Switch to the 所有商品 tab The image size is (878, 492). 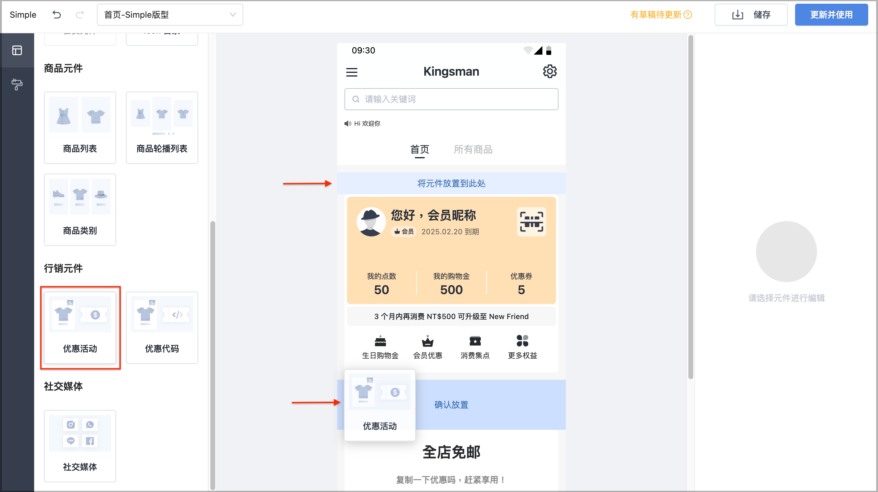pos(473,150)
